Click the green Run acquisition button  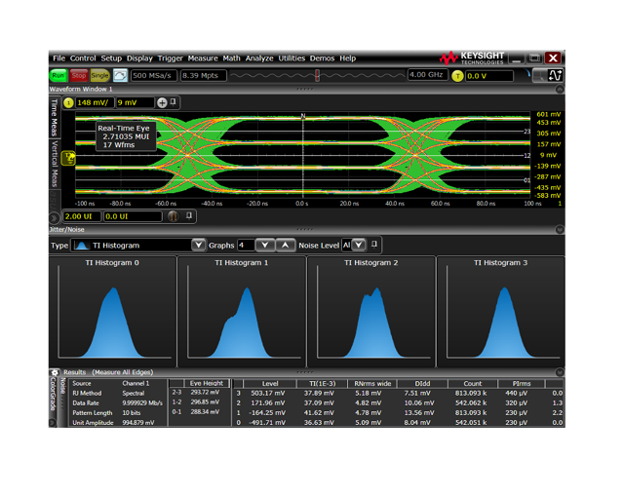[58, 75]
